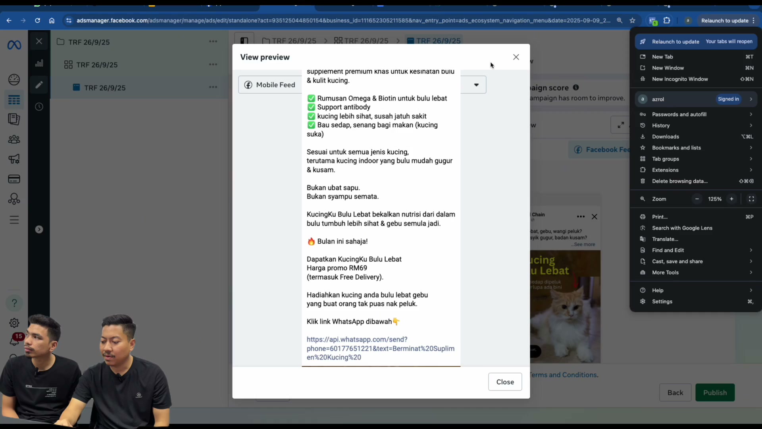Open the Meta logo home icon

point(14,45)
